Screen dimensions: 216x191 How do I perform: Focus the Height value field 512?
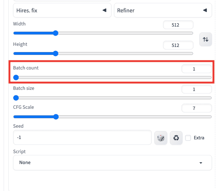pyautogui.click(x=178, y=45)
